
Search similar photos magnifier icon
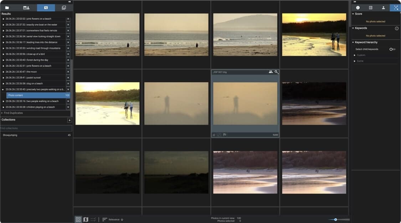(x=276, y=72)
